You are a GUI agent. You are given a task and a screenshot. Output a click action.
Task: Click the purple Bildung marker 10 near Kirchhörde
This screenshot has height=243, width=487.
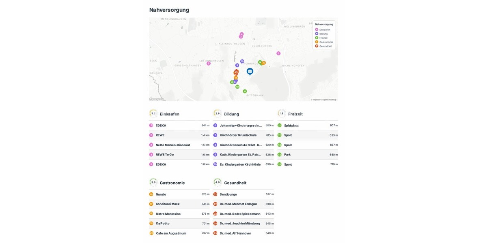click(x=241, y=61)
